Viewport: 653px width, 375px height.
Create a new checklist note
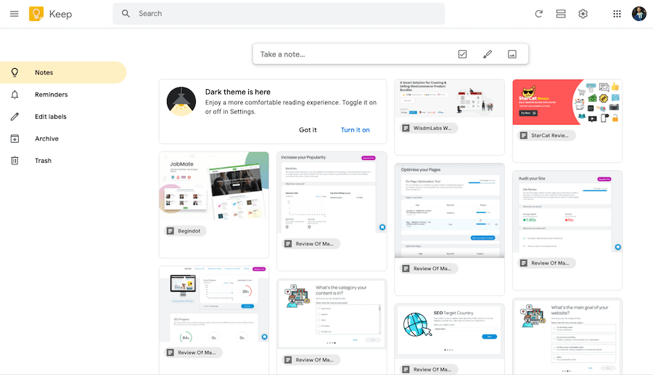click(462, 54)
